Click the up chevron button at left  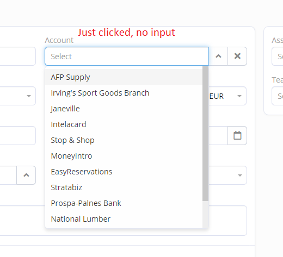[x=26, y=175]
